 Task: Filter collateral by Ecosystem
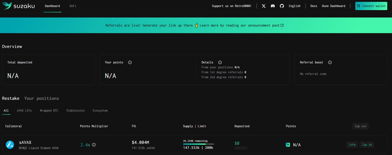[100, 111]
